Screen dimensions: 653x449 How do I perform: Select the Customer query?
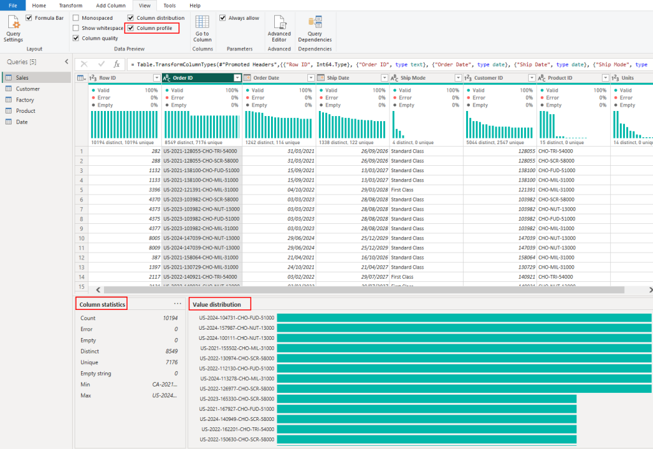36,89
